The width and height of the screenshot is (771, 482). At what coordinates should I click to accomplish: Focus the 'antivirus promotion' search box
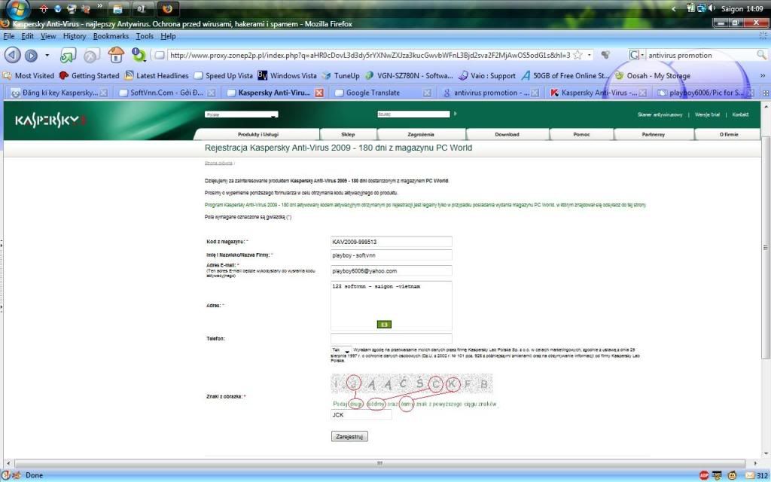click(701, 55)
